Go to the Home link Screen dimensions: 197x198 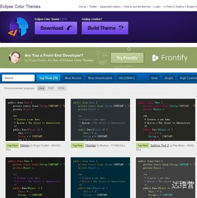point(82,7)
